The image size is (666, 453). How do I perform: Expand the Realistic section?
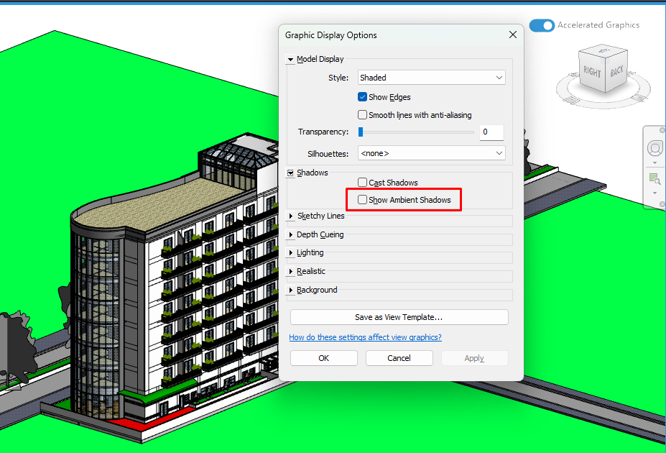tap(291, 271)
